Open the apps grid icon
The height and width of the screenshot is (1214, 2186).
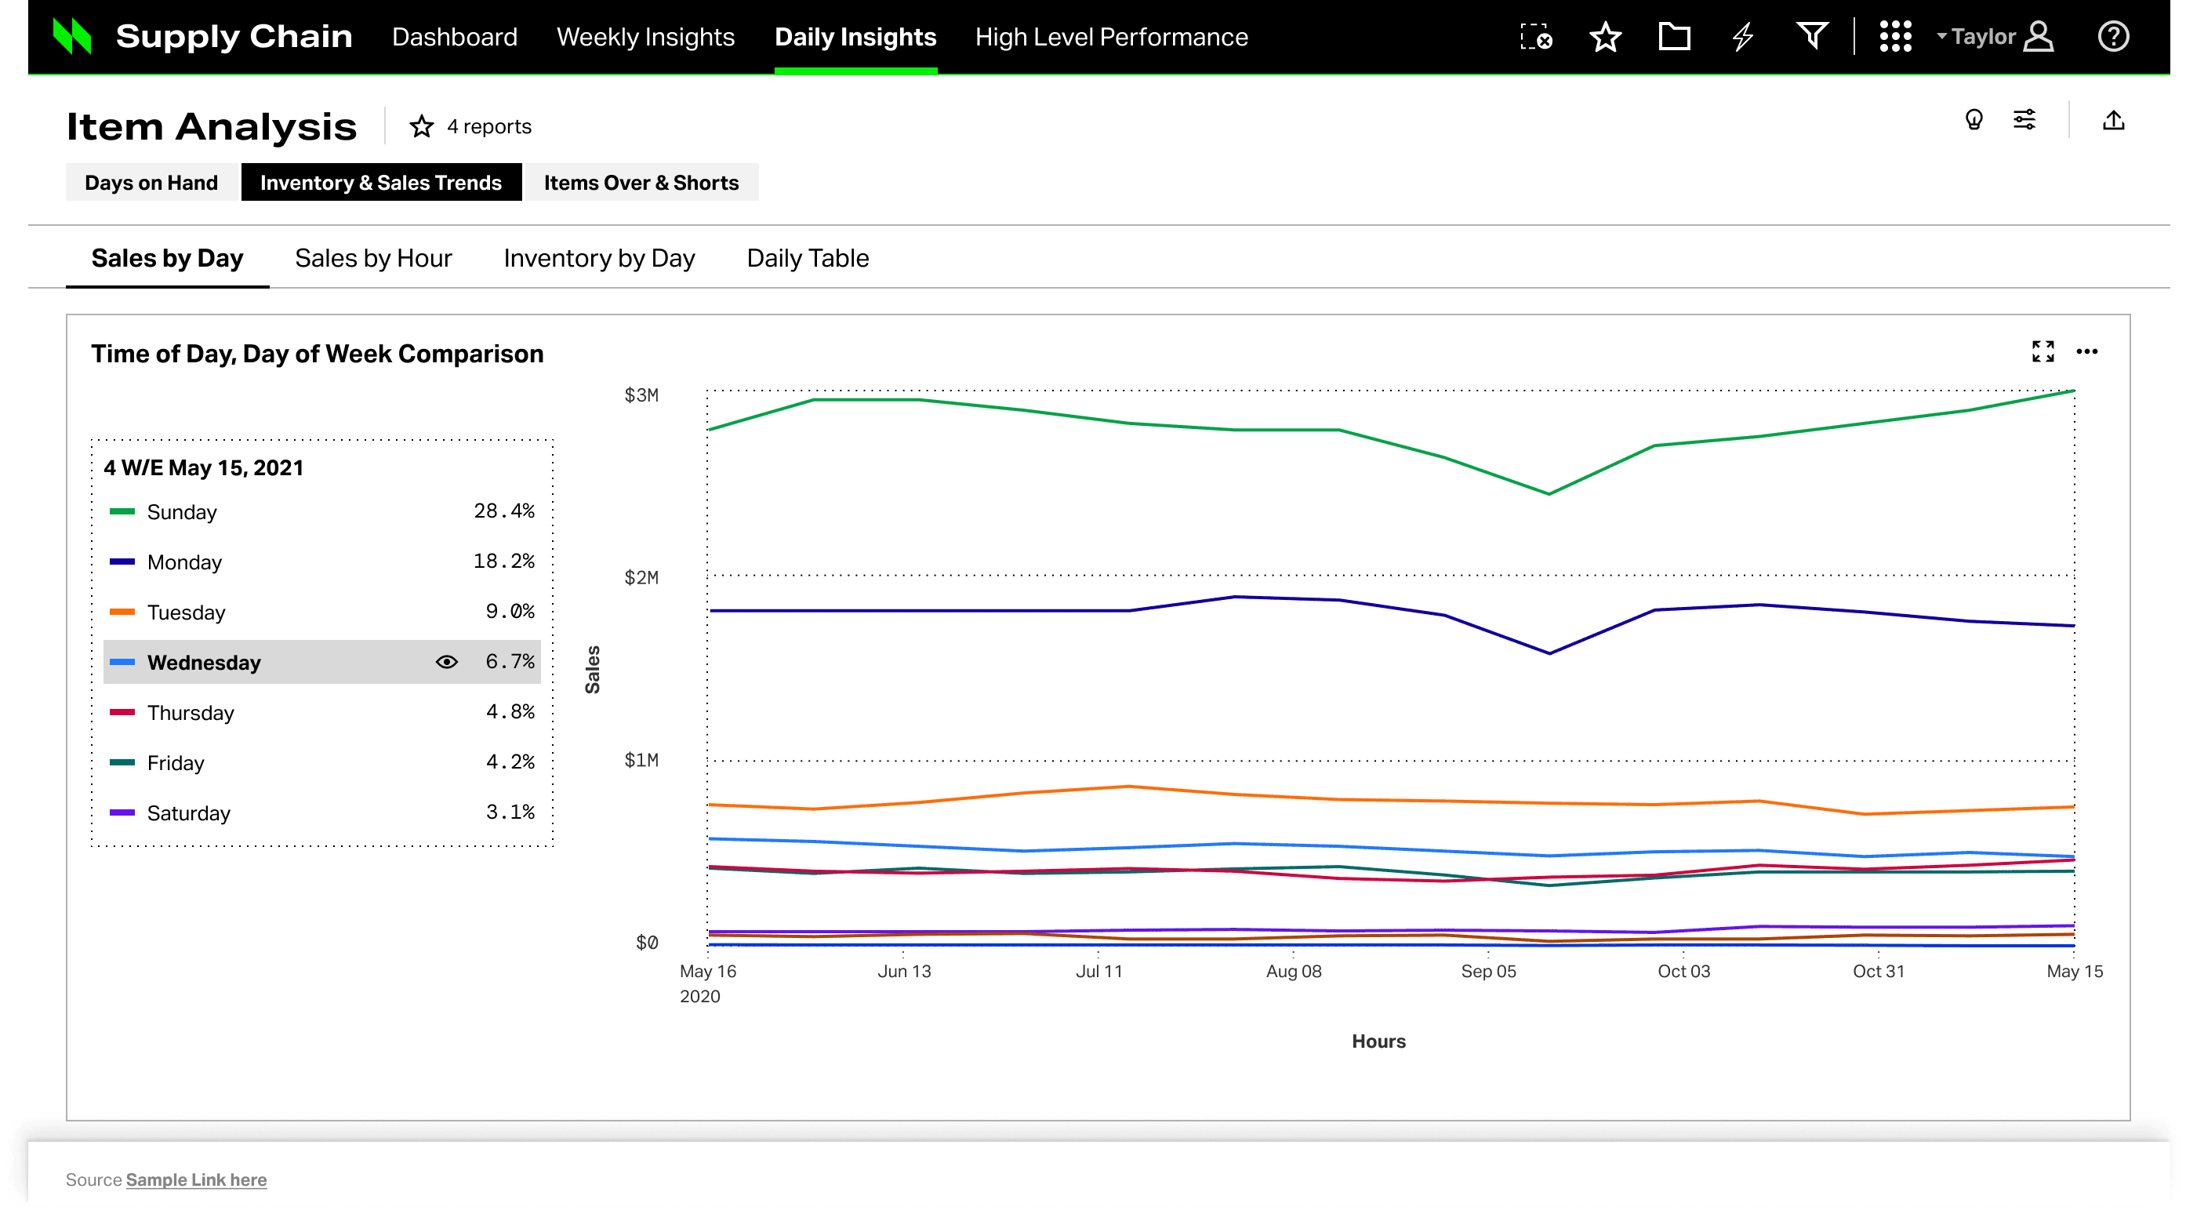tap(1895, 37)
